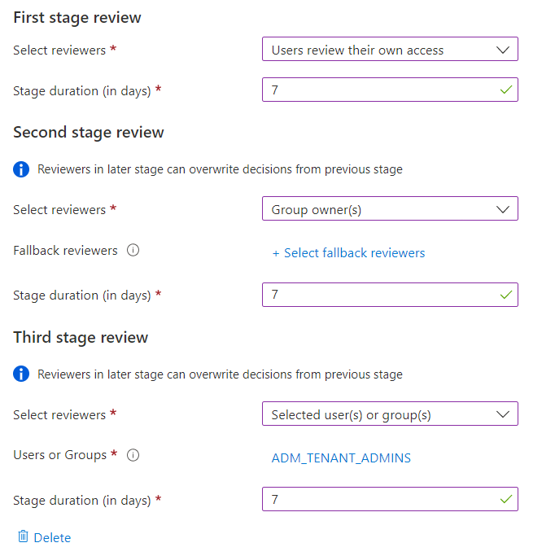555x556 pixels.
Task: Click green checkmark in third stage duration
Action: [x=505, y=499]
